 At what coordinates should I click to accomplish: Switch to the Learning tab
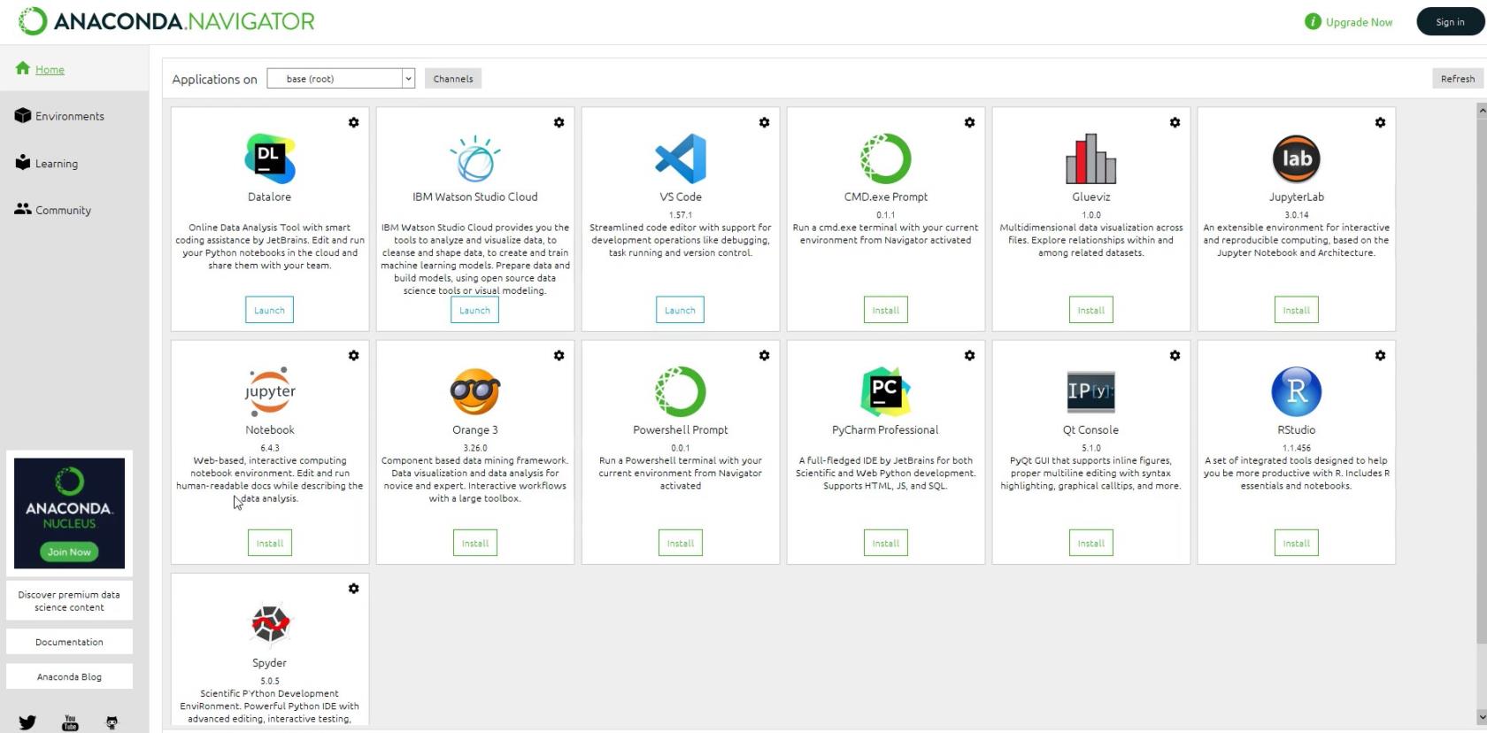pyautogui.click(x=57, y=164)
